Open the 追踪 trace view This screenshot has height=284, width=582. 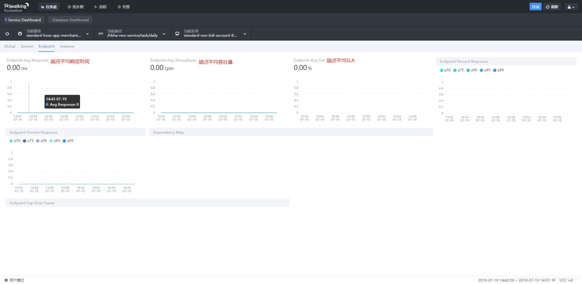(x=101, y=6)
